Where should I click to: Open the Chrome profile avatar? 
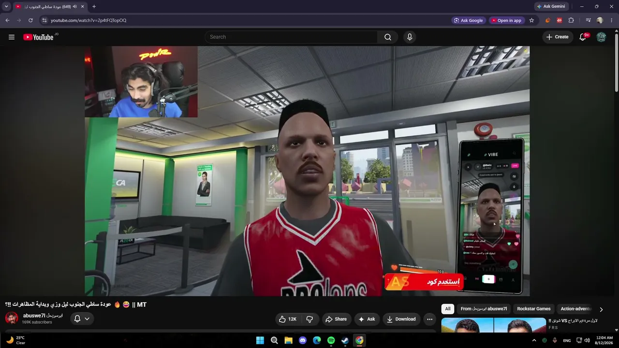(x=600, y=20)
